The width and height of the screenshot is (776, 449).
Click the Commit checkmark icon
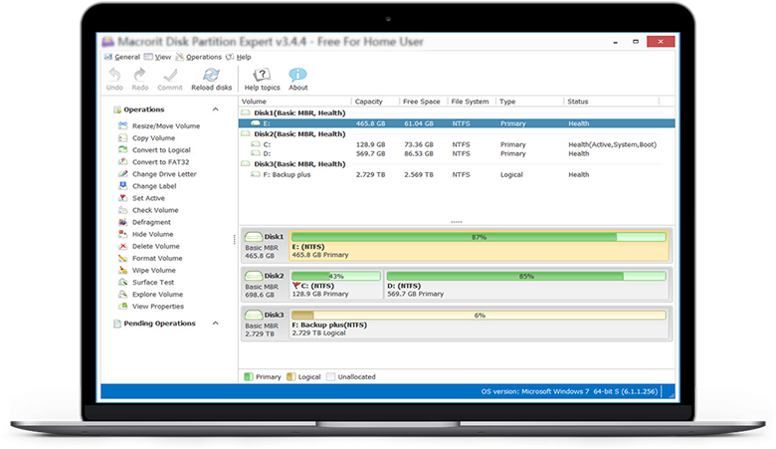[x=170, y=75]
